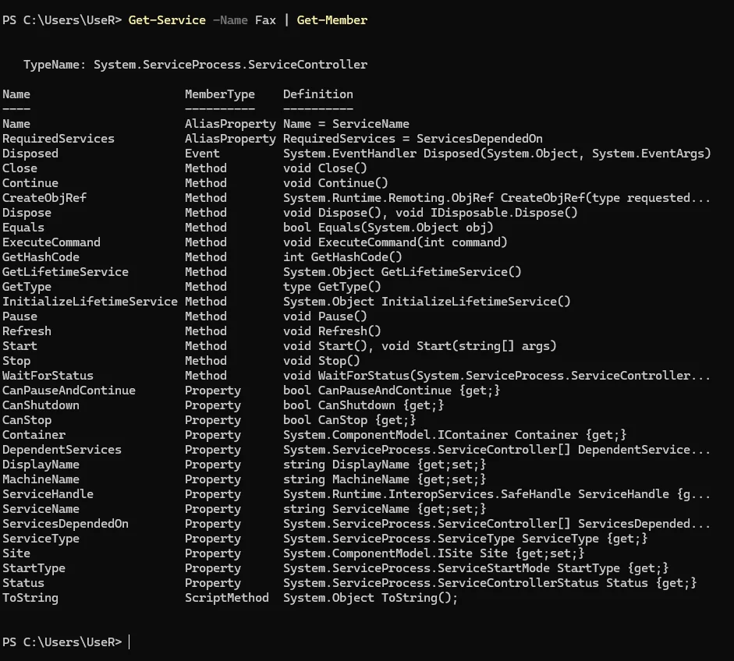Click the 'Stop' method name
The image size is (734, 661).
16,361
